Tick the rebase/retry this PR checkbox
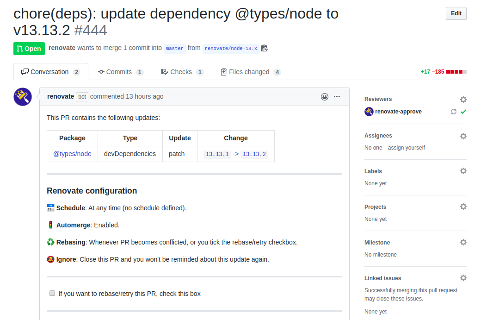499x320 pixels. [52, 293]
